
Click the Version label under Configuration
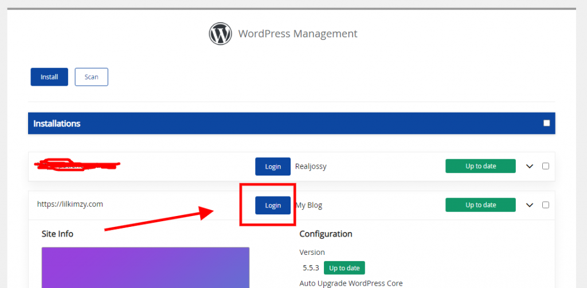click(312, 252)
